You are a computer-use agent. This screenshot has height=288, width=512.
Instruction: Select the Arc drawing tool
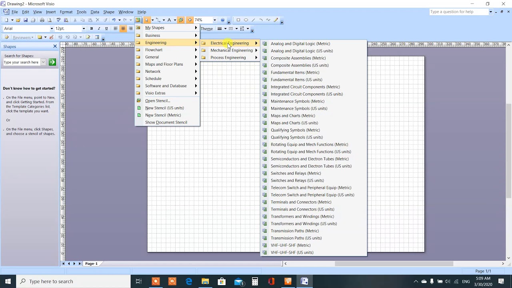pos(261,20)
